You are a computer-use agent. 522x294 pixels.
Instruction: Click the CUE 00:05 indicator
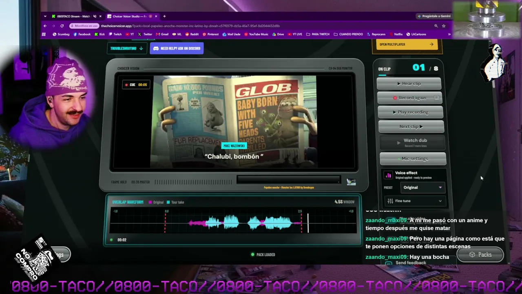click(x=136, y=85)
